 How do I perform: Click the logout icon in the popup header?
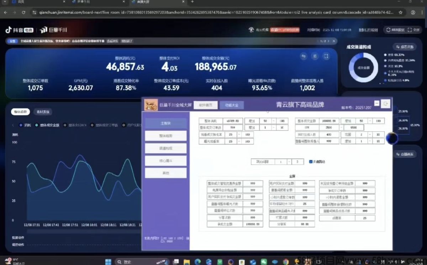(386, 104)
